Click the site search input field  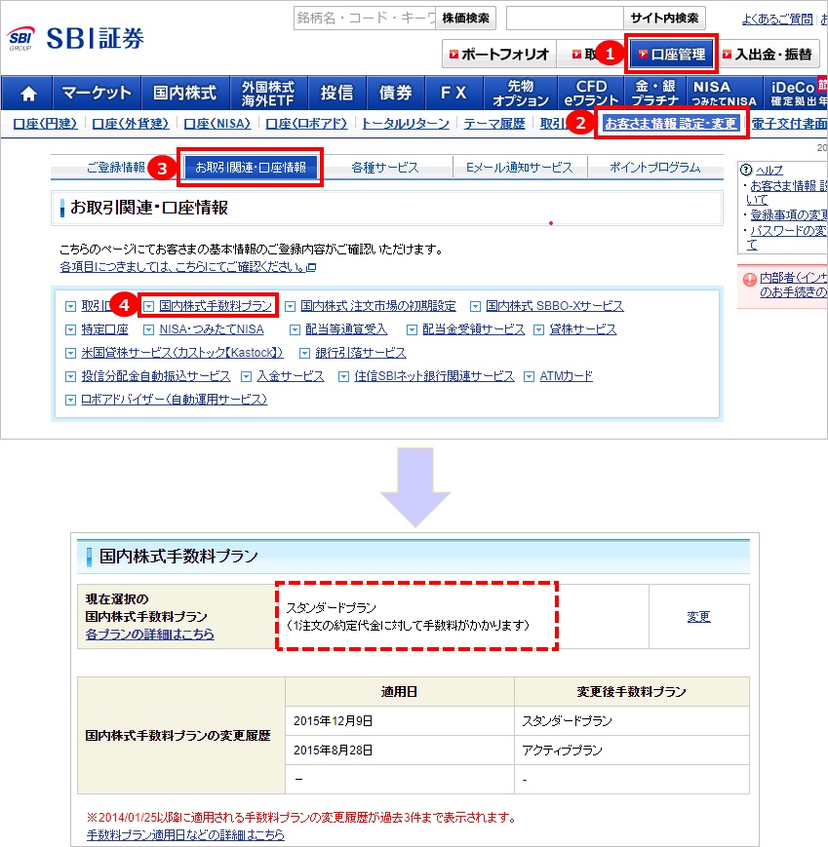tap(565, 19)
